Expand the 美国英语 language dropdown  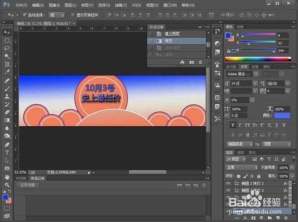(x=240, y=144)
